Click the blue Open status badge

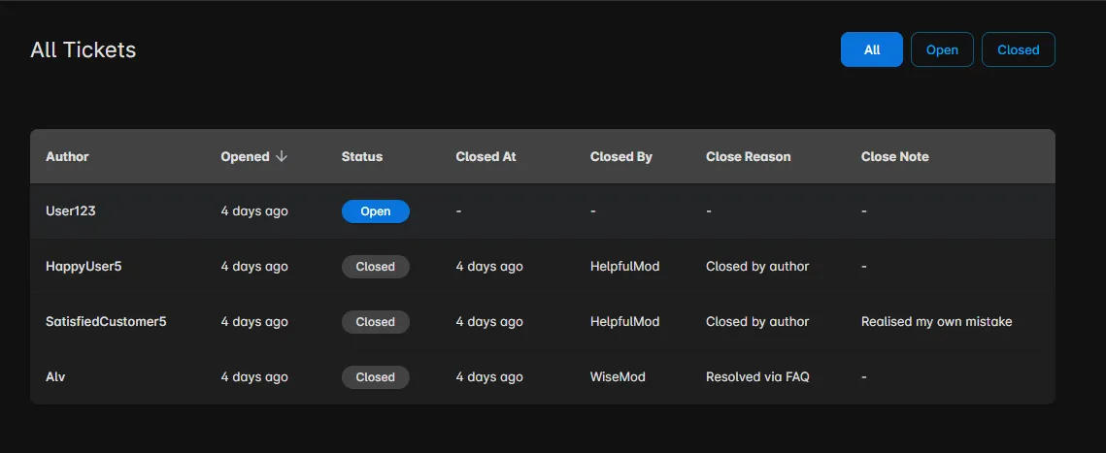(x=375, y=211)
